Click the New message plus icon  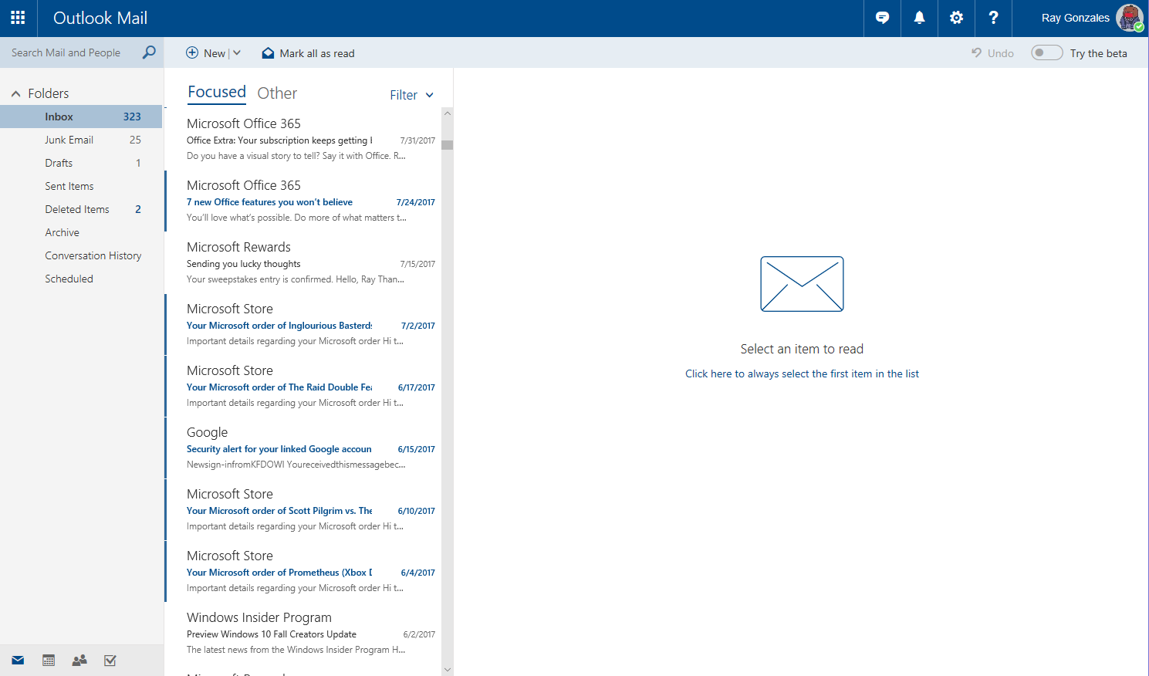(x=192, y=52)
